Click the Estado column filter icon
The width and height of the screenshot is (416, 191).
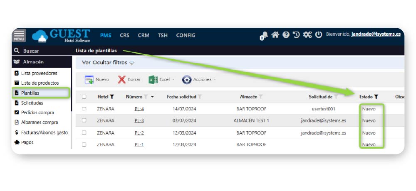pyautogui.click(x=376, y=97)
